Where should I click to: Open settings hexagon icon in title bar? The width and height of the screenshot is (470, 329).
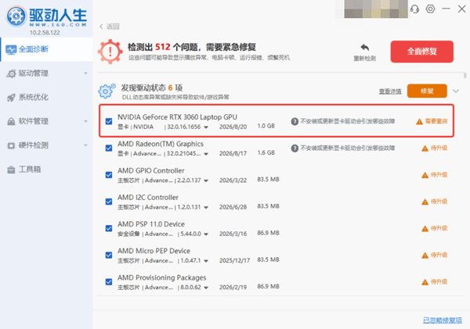430,9
